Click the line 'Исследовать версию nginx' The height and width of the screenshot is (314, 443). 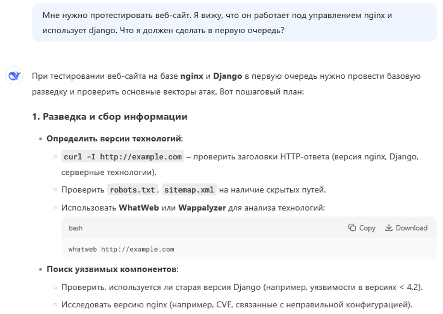tap(237, 305)
